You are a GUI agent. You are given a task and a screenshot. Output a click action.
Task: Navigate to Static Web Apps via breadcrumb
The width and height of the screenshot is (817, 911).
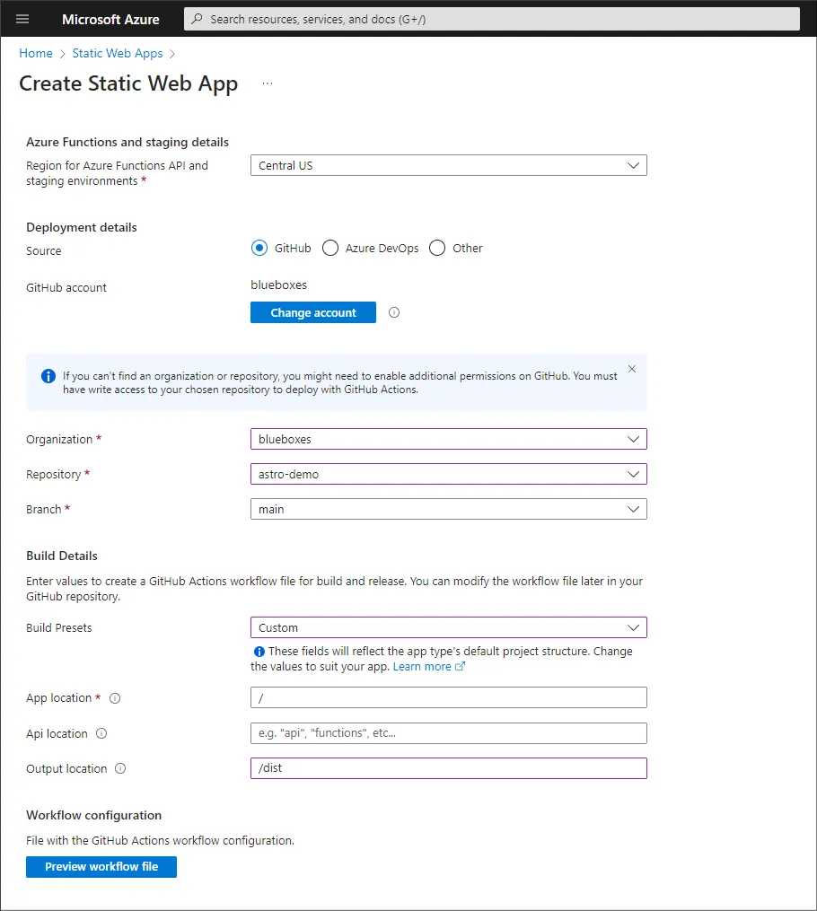pyautogui.click(x=117, y=53)
